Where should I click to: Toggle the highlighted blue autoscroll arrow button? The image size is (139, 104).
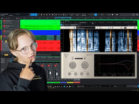point(96,15)
